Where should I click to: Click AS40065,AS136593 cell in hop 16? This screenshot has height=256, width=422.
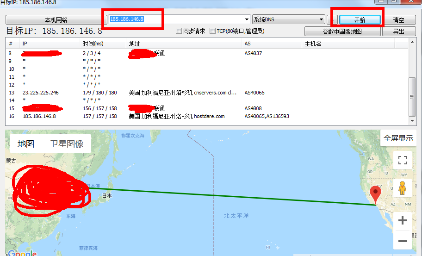tap(267, 116)
